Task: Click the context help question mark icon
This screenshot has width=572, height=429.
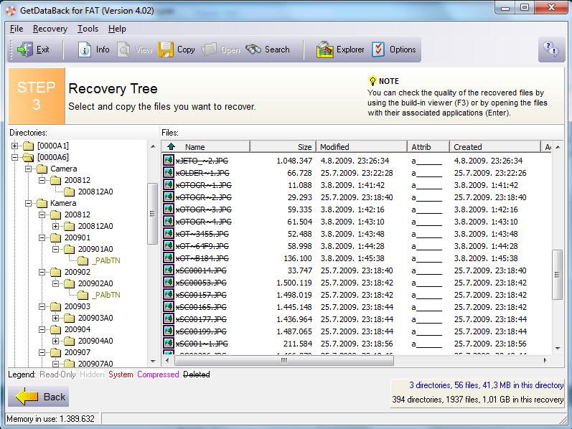Action: pyautogui.click(x=551, y=49)
